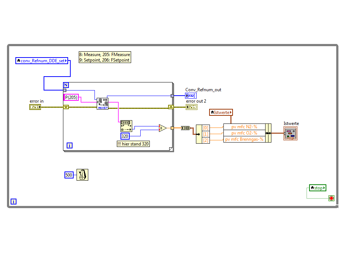Image resolution: width=356 pixels, height=262 pixels.
Task: Select the pv mfc N2-% bundle element
Action: point(244,127)
